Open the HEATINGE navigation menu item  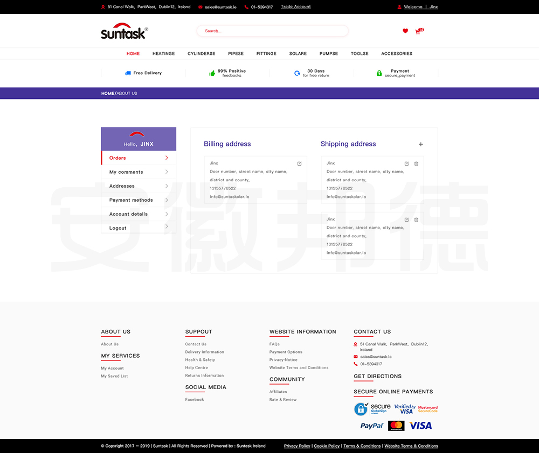click(163, 54)
